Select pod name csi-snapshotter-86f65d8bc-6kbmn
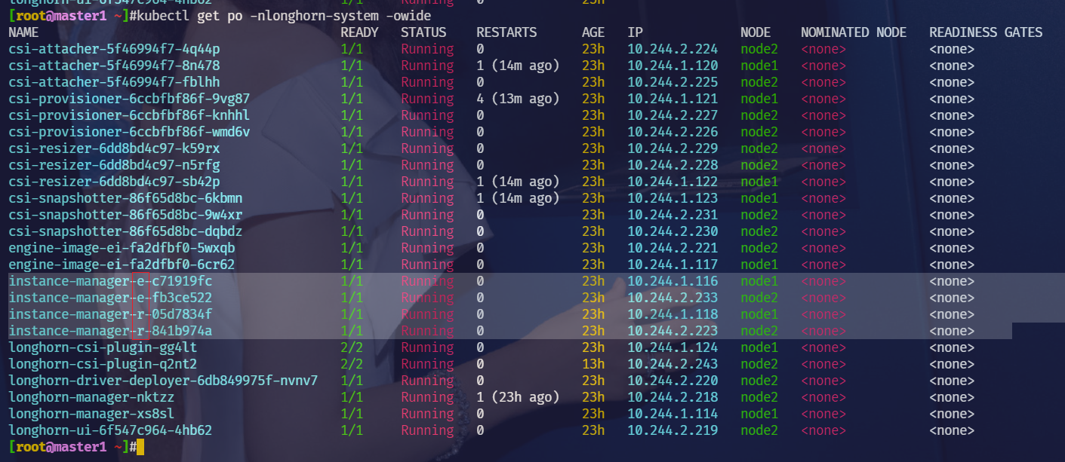The image size is (1065, 462). click(125, 198)
